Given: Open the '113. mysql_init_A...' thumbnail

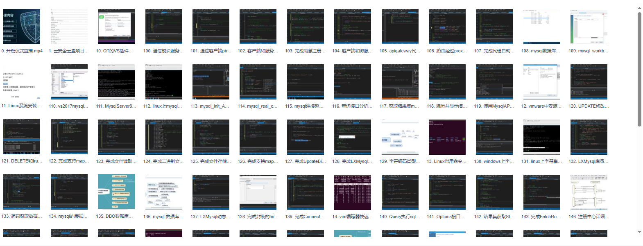Looking at the screenshot, I should [211, 82].
